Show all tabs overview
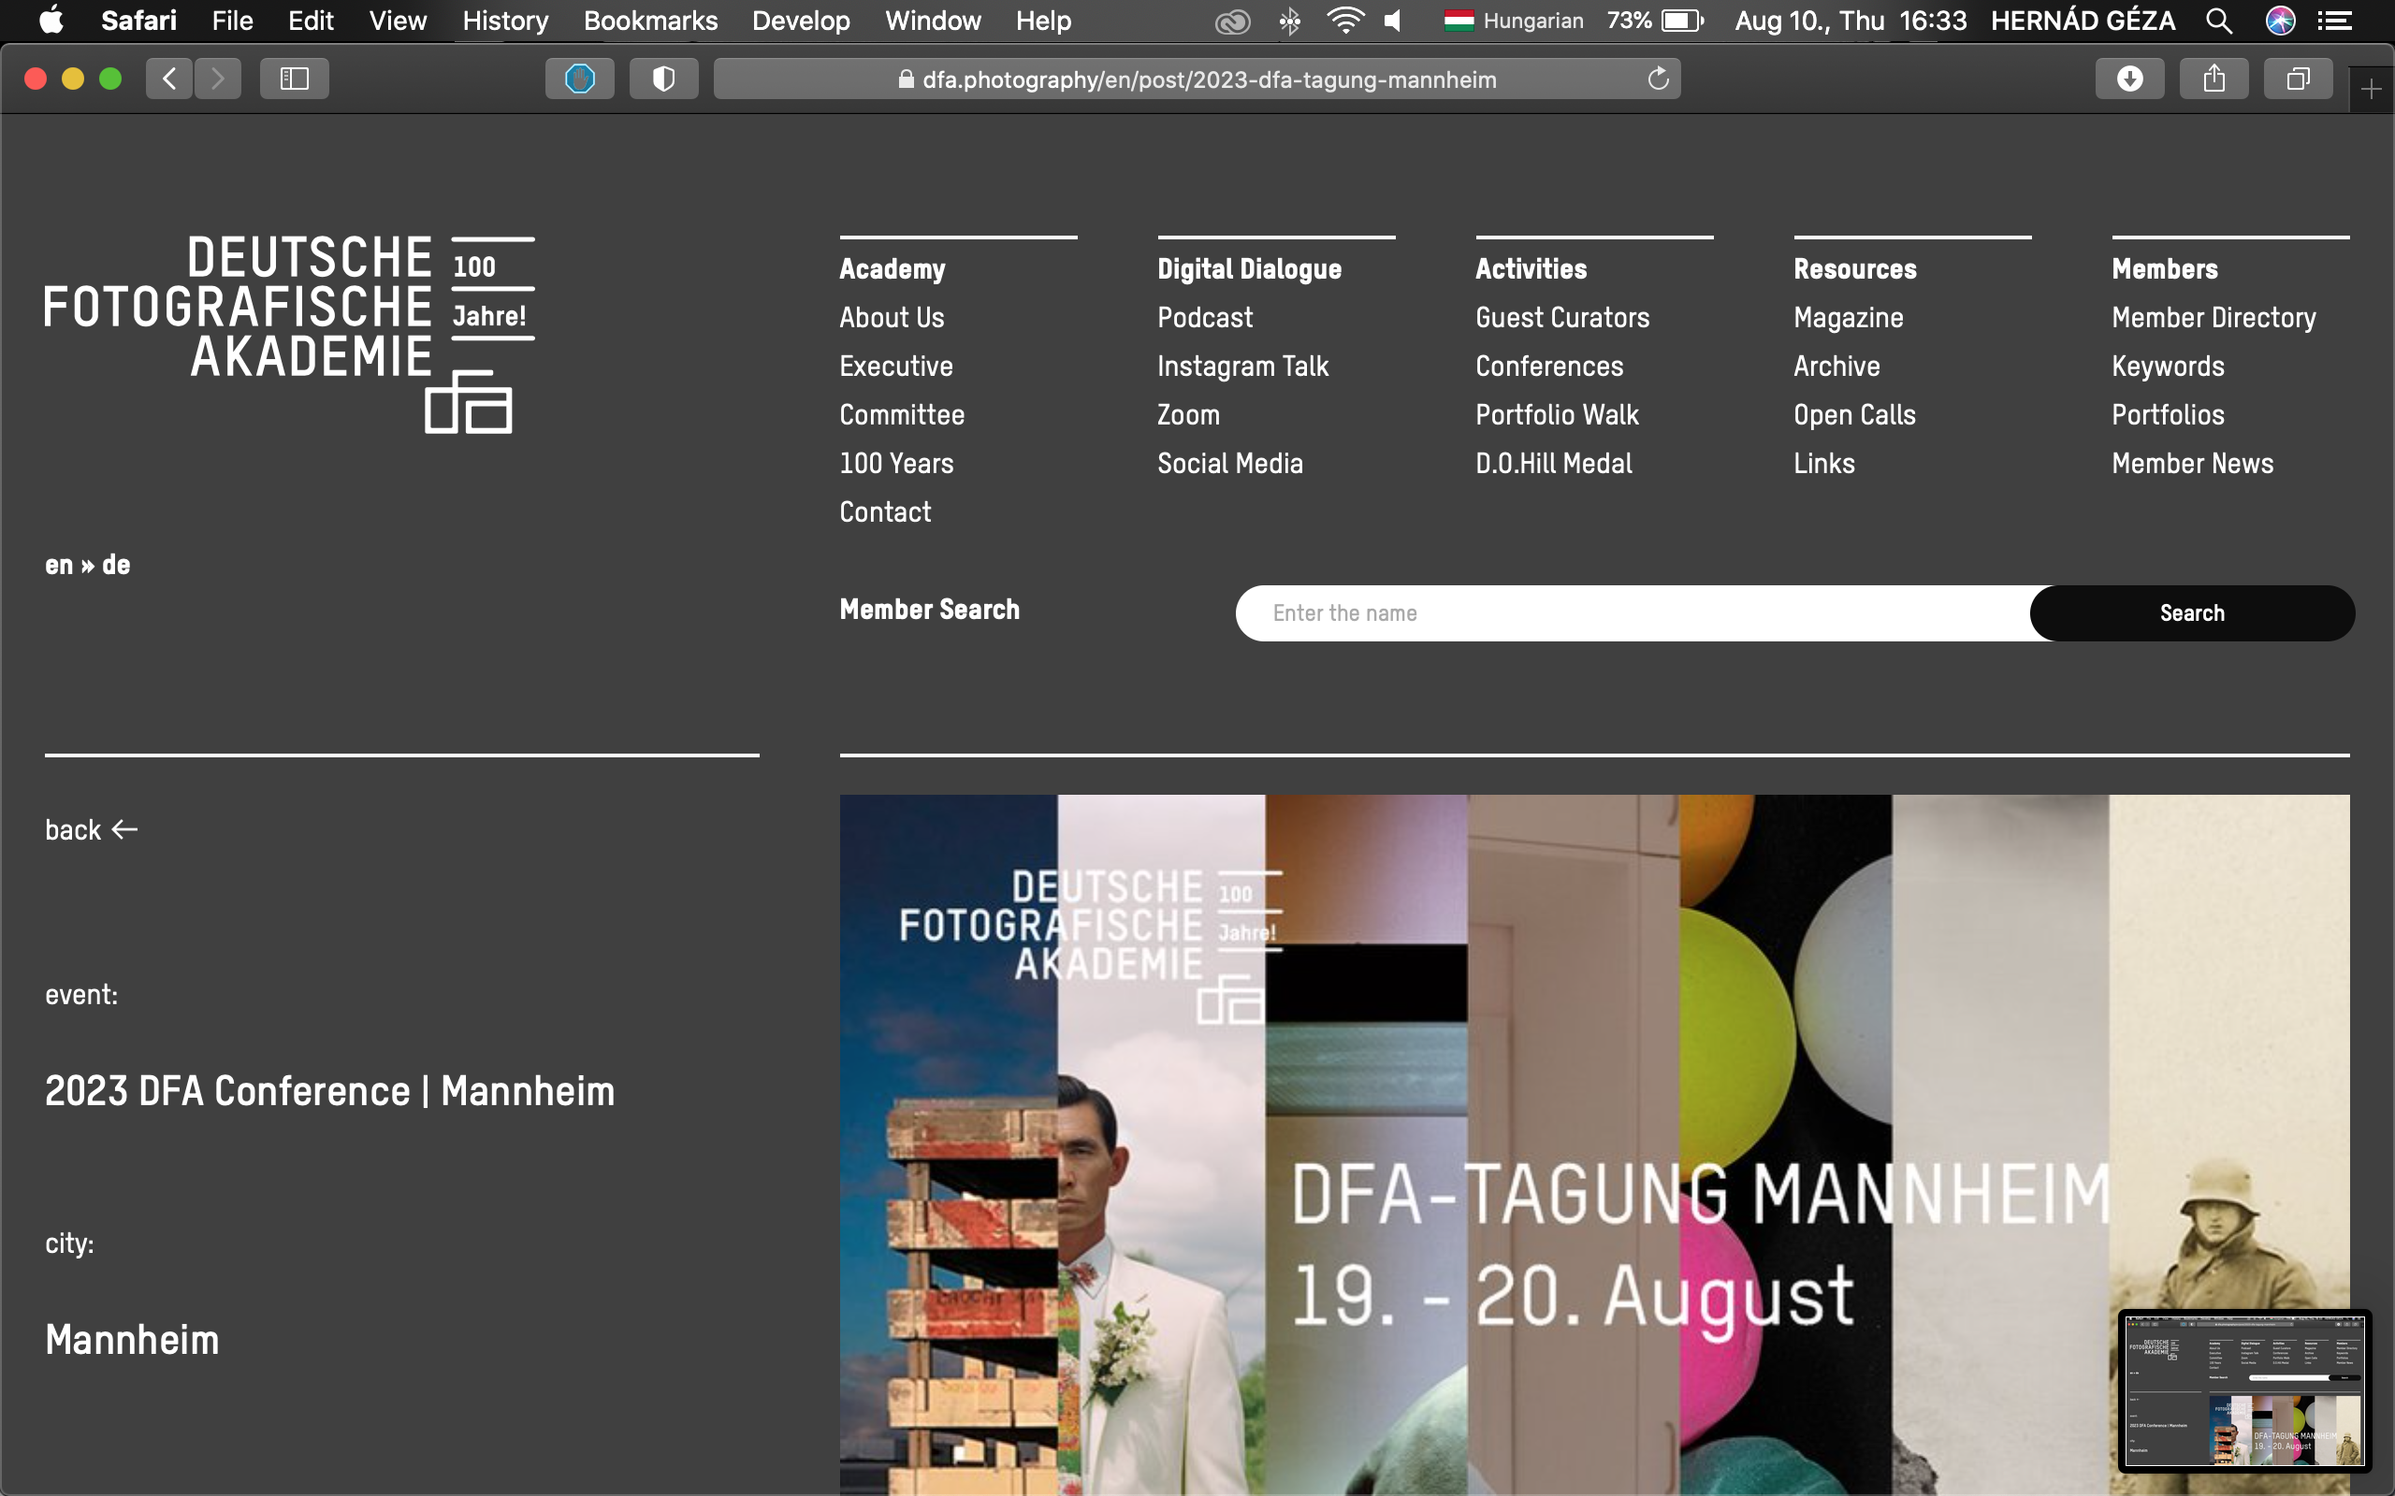This screenshot has height=1496, width=2395. (x=2298, y=79)
